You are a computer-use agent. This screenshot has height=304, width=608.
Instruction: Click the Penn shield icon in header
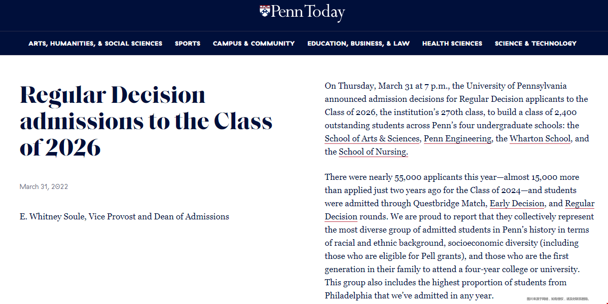[x=264, y=11]
